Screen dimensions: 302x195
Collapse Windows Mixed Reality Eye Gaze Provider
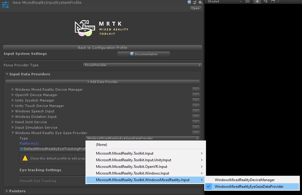13,133
